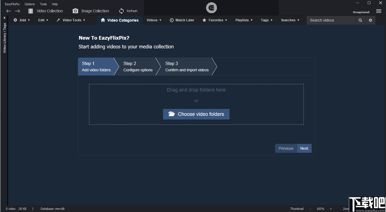Click the Start adding videos subtitle text

pyautogui.click(x=126, y=47)
